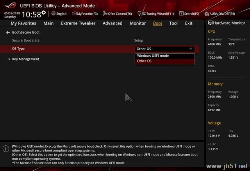Go to the Exit tab
250x171 pixels.
pos(189,23)
